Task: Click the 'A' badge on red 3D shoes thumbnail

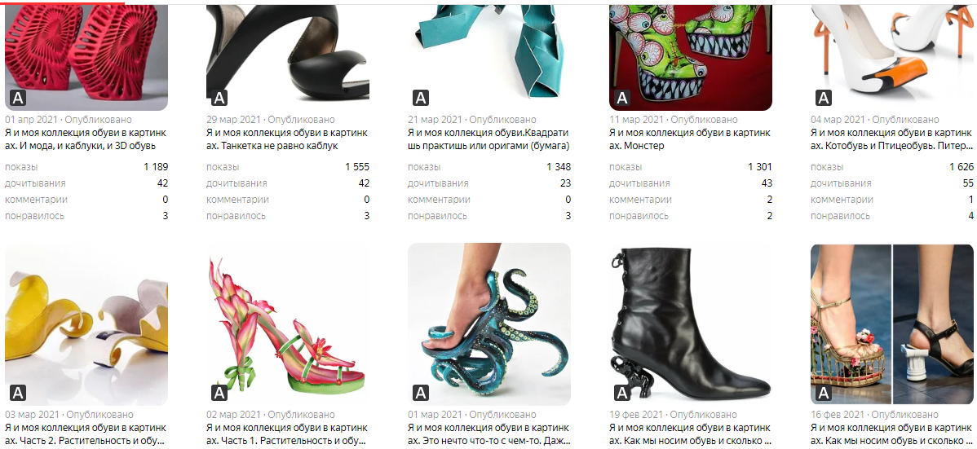Action: coord(17,98)
